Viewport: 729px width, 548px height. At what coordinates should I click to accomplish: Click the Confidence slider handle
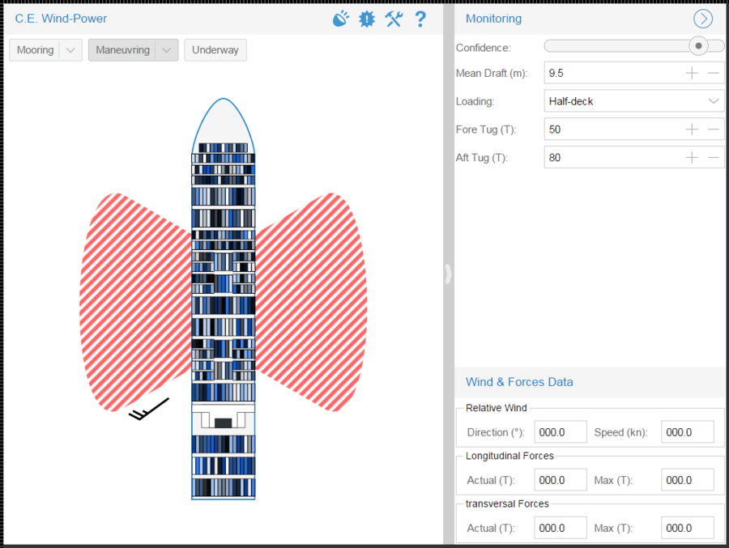tap(698, 46)
